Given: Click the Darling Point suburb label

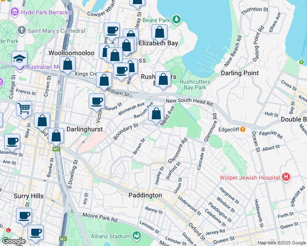Looking at the screenshot, I should tap(240, 73).
